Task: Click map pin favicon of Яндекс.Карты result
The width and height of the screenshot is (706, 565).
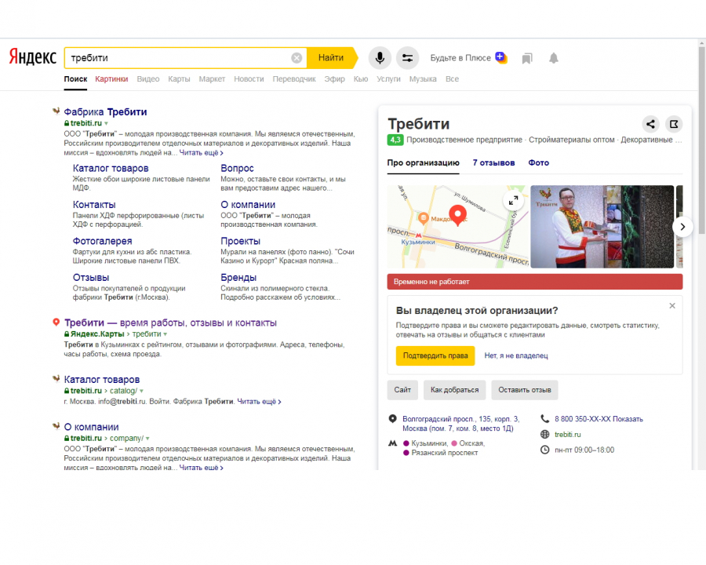Action: [x=56, y=323]
